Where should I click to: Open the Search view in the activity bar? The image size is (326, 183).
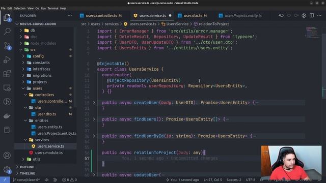coord(7,32)
